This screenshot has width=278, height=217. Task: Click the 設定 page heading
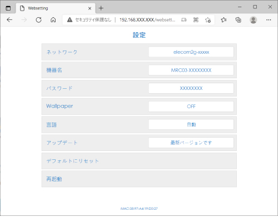[139, 35]
